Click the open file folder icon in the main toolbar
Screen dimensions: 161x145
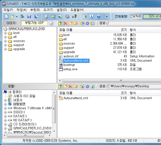point(13,16)
